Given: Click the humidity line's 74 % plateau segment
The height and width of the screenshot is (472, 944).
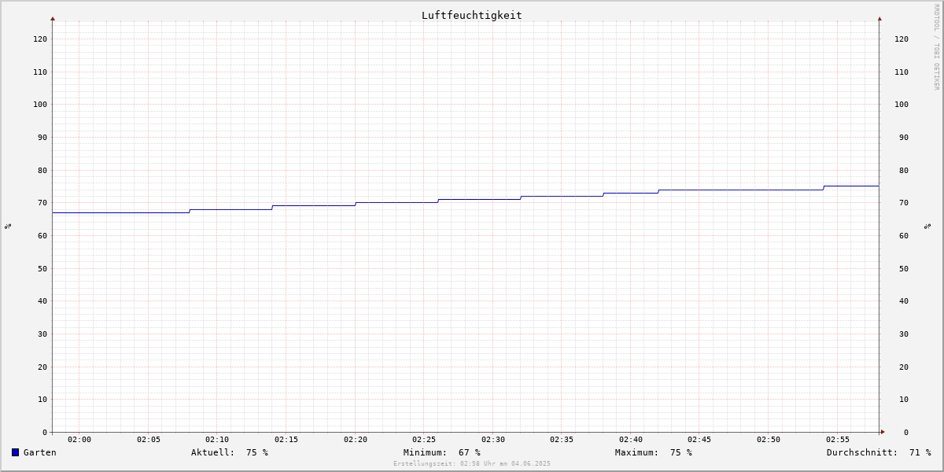Looking at the screenshot, I should point(741,190).
